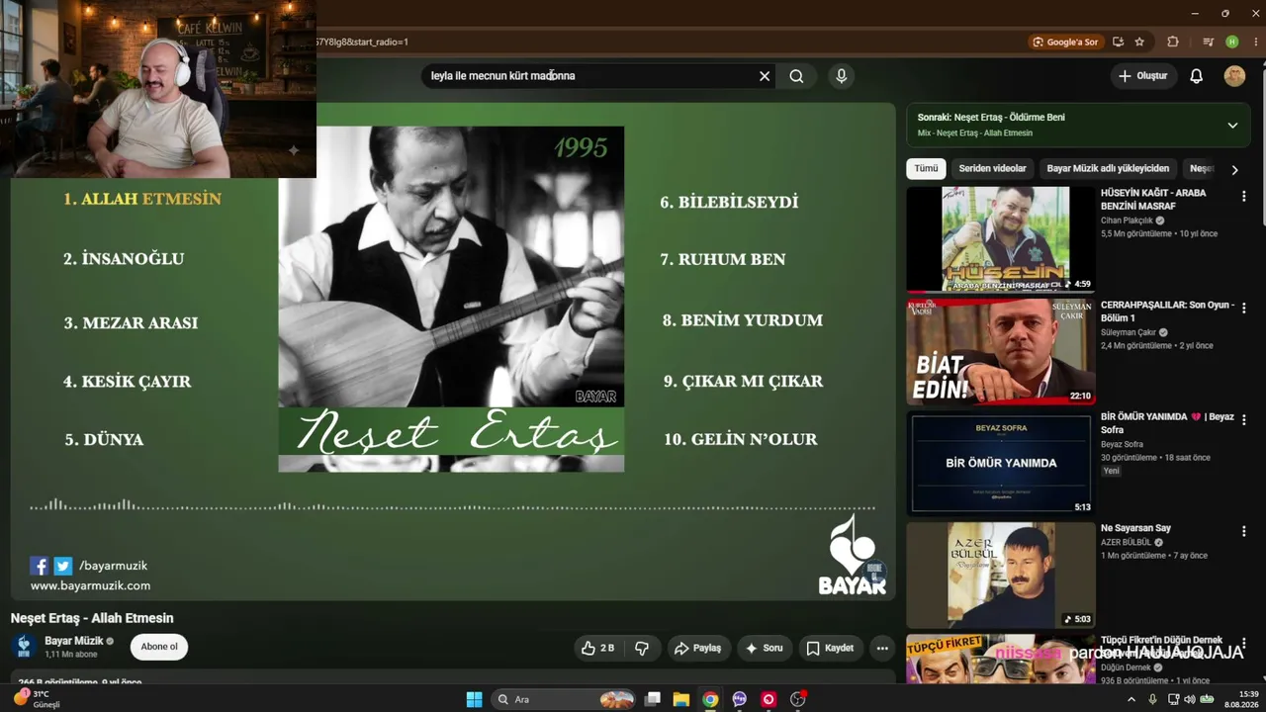Open Task View on the taskbar

tap(653, 699)
